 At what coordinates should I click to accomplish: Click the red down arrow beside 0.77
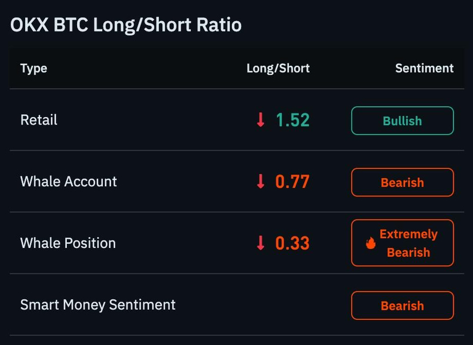tap(260, 182)
